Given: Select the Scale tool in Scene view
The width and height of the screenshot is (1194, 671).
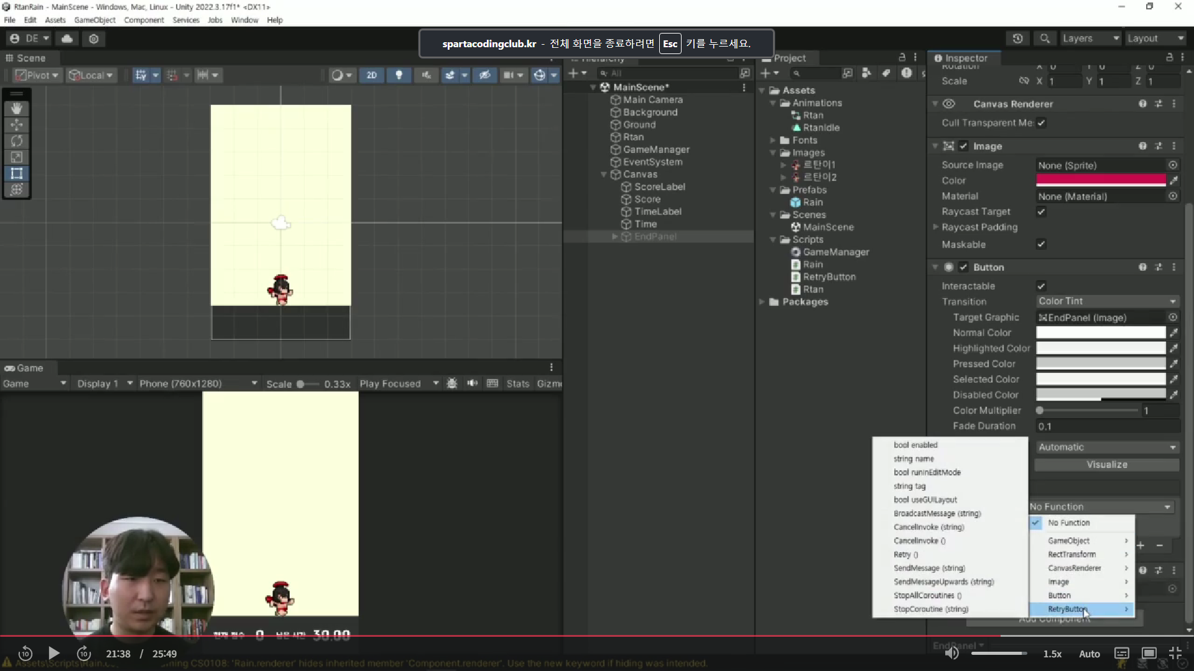Looking at the screenshot, I should click(x=17, y=157).
